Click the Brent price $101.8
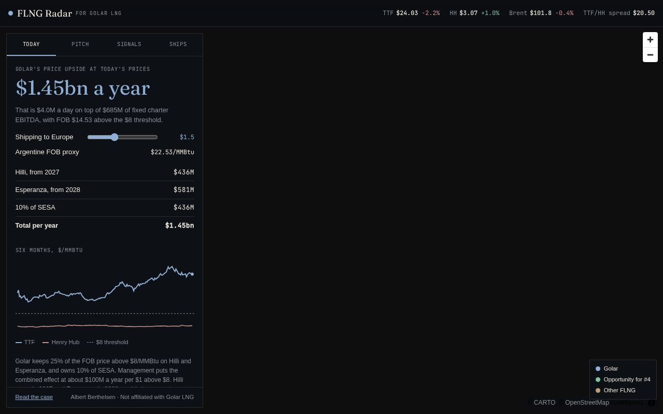 pyautogui.click(x=541, y=13)
